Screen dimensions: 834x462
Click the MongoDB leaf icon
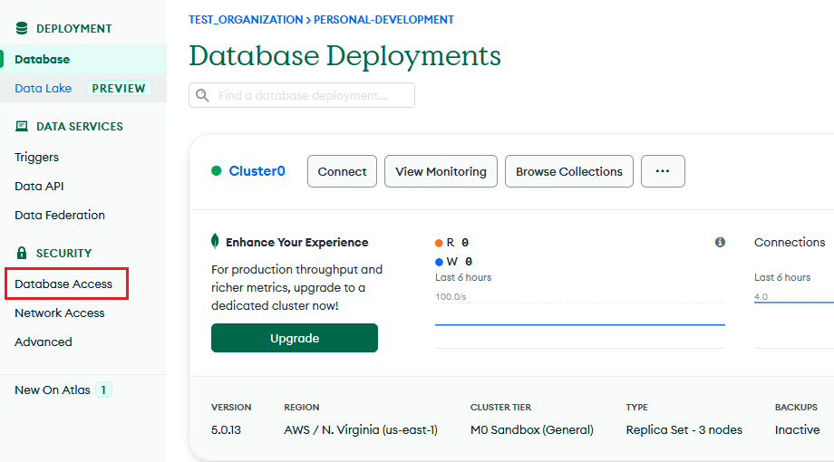tap(215, 241)
